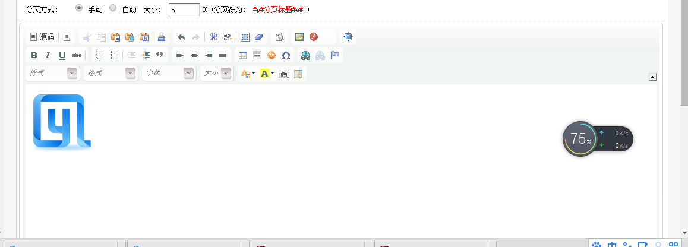Maximize the editor with the fullscreen icon

pyautogui.click(x=348, y=37)
